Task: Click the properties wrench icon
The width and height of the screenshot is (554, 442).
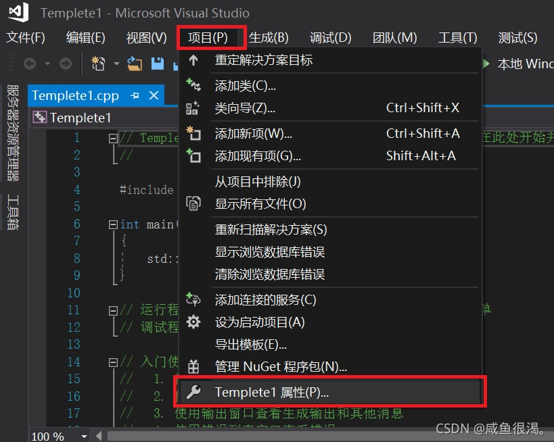Action: (x=193, y=392)
